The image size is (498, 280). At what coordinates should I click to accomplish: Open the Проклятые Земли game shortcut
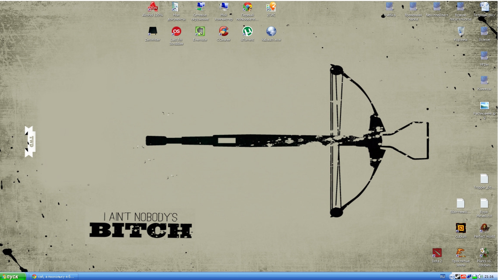click(x=461, y=257)
